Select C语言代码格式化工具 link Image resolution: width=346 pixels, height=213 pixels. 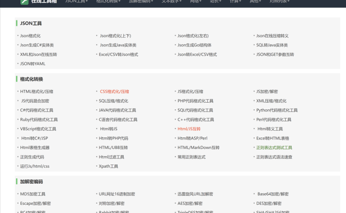point(118,120)
